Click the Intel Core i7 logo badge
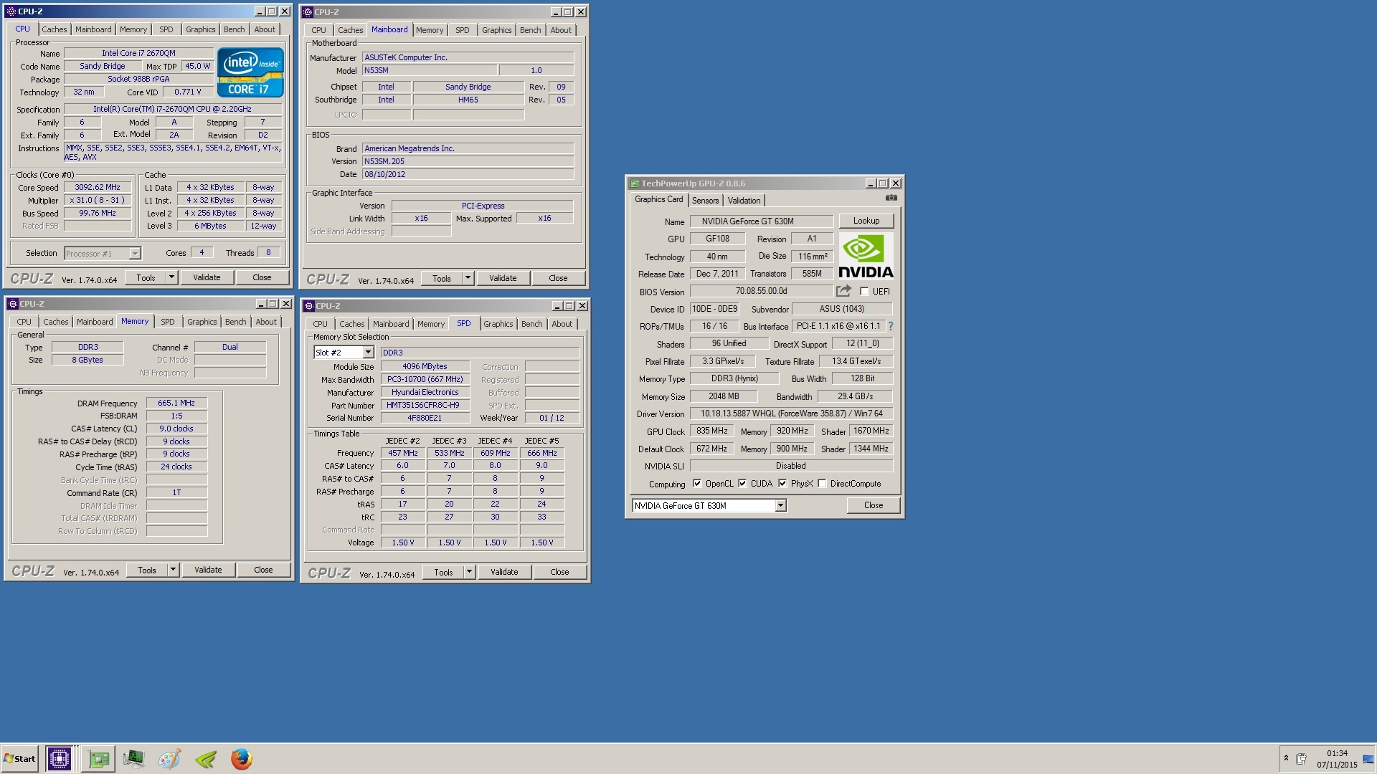Image resolution: width=1377 pixels, height=774 pixels. point(250,72)
